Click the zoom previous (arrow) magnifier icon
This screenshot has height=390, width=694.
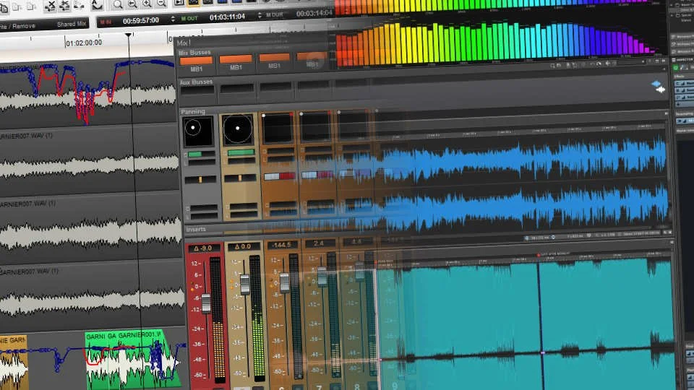pyautogui.click(x=132, y=4)
